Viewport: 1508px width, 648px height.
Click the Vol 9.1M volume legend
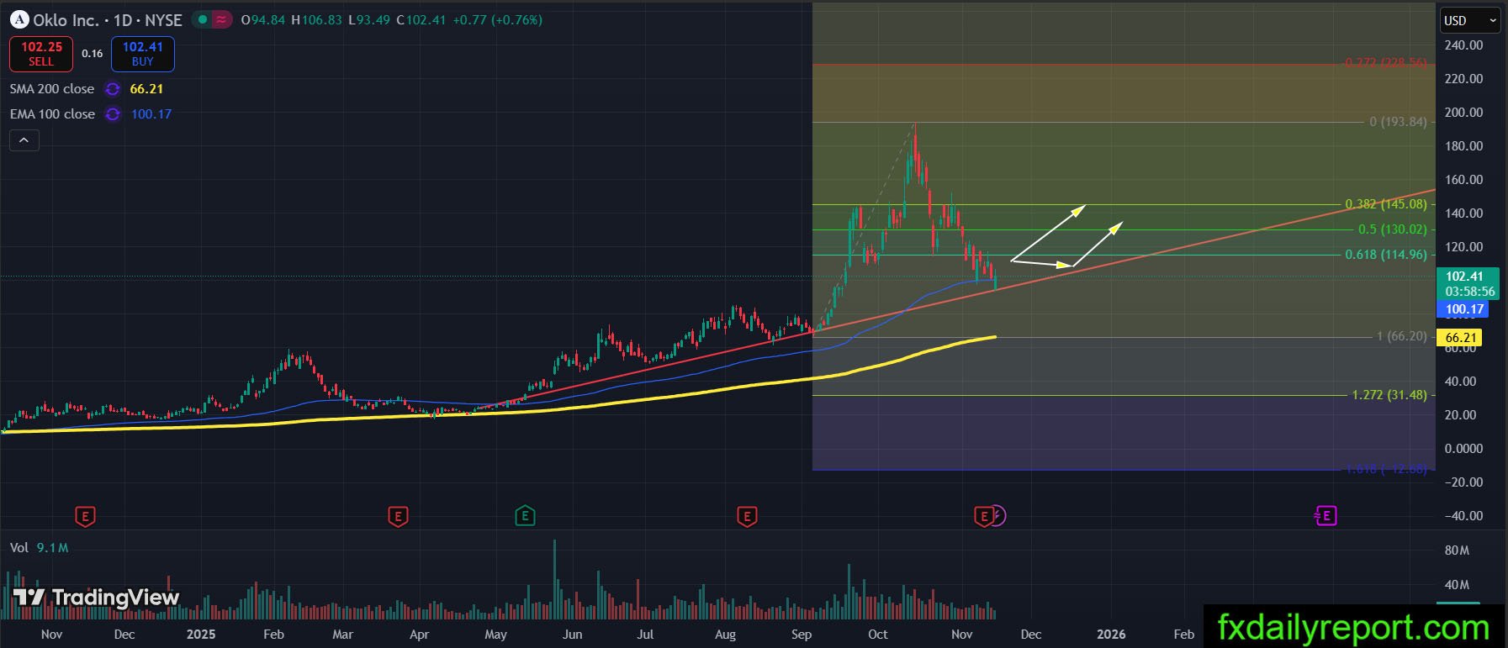click(39, 548)
